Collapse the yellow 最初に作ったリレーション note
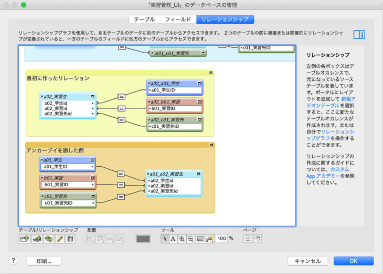This screenshot has width=383, height=274. pyautogui.click(x=210, y=73)
